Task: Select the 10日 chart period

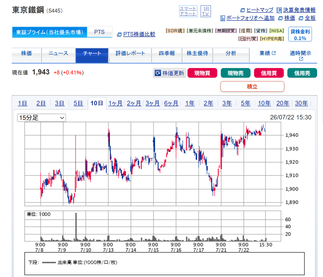Action: (x=97, y=103)
